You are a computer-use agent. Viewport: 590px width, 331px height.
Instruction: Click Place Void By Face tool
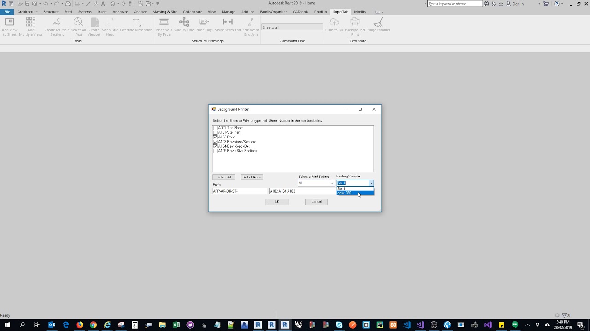coord(164,27)
